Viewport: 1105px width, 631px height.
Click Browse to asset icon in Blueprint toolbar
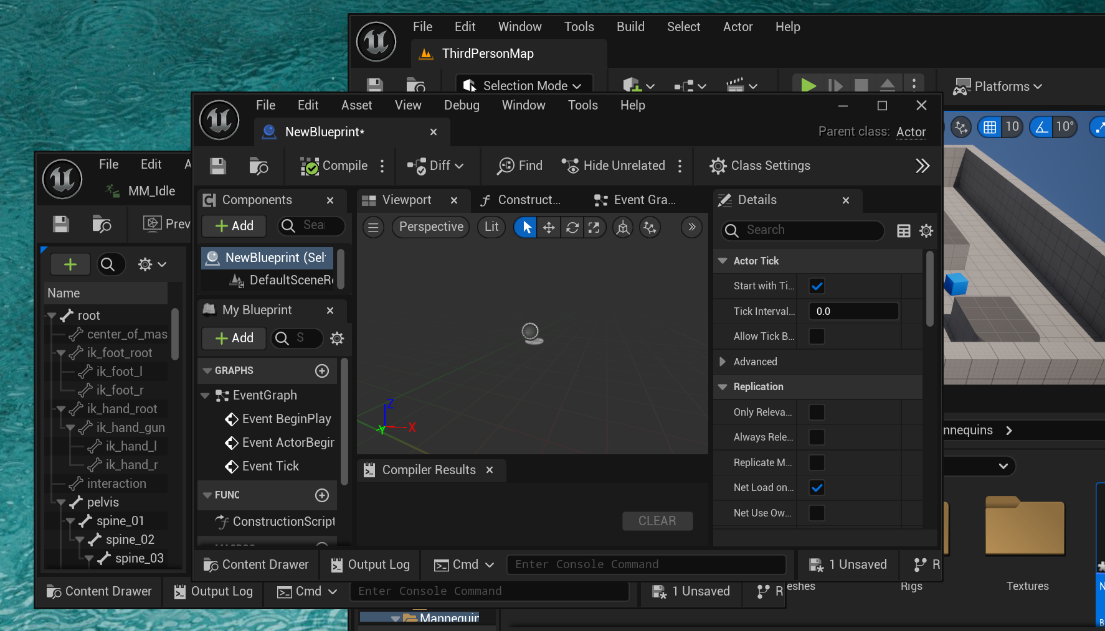click(258, 166)
